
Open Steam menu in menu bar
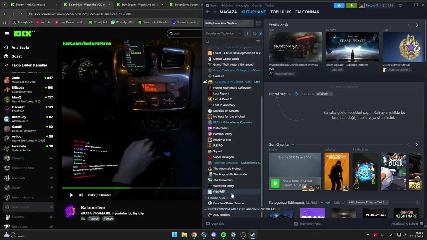pos(212,6)
